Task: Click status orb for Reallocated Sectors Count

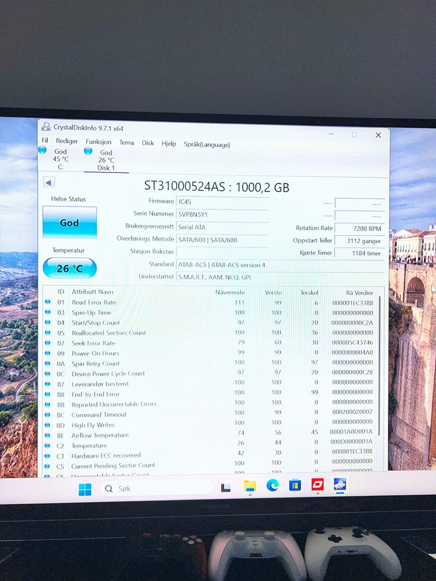Action: [x=48, y=333]
